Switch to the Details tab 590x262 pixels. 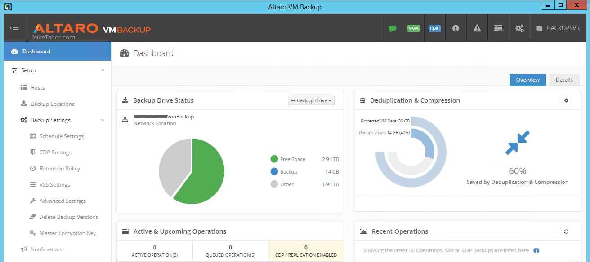point(564,80)
